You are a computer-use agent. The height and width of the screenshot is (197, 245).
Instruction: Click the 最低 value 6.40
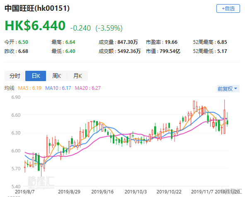(x=70, y=51)
